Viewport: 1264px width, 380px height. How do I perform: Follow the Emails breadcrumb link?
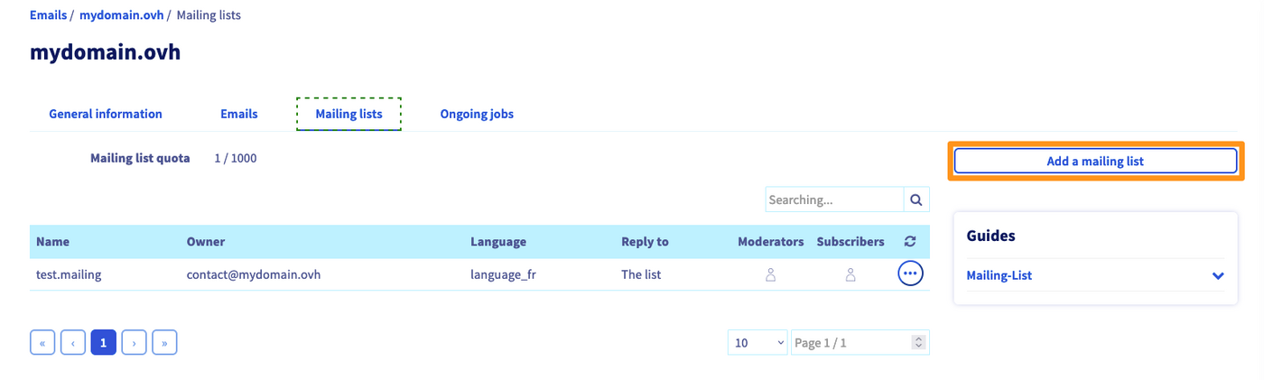[x=48, y=15]
